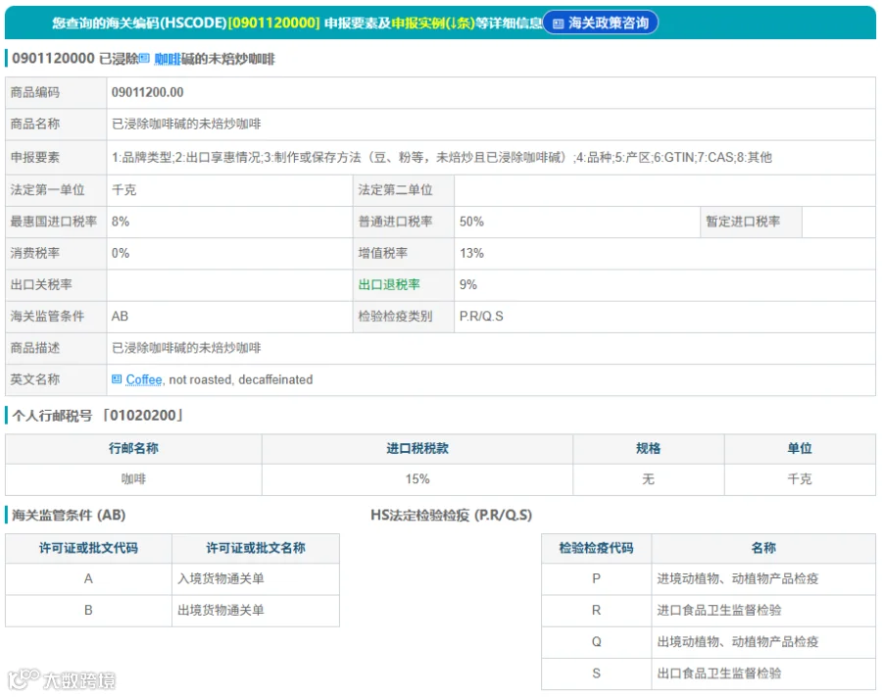The image size is (882, 697).
Task: Click the dictionary icon beside heading 咖啡
Action: [145, 58]
